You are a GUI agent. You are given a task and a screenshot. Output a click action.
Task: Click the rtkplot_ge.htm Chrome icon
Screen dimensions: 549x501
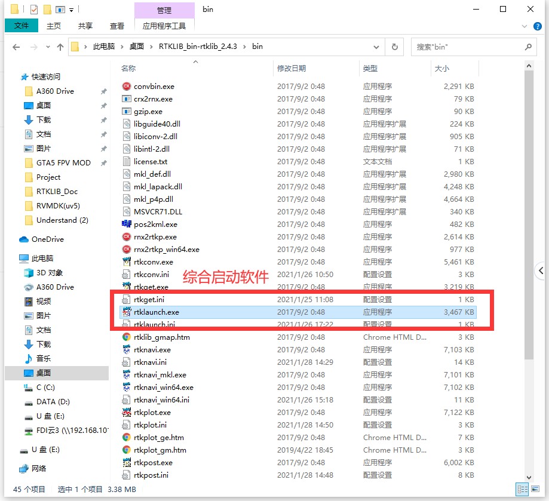click(127, 437)
